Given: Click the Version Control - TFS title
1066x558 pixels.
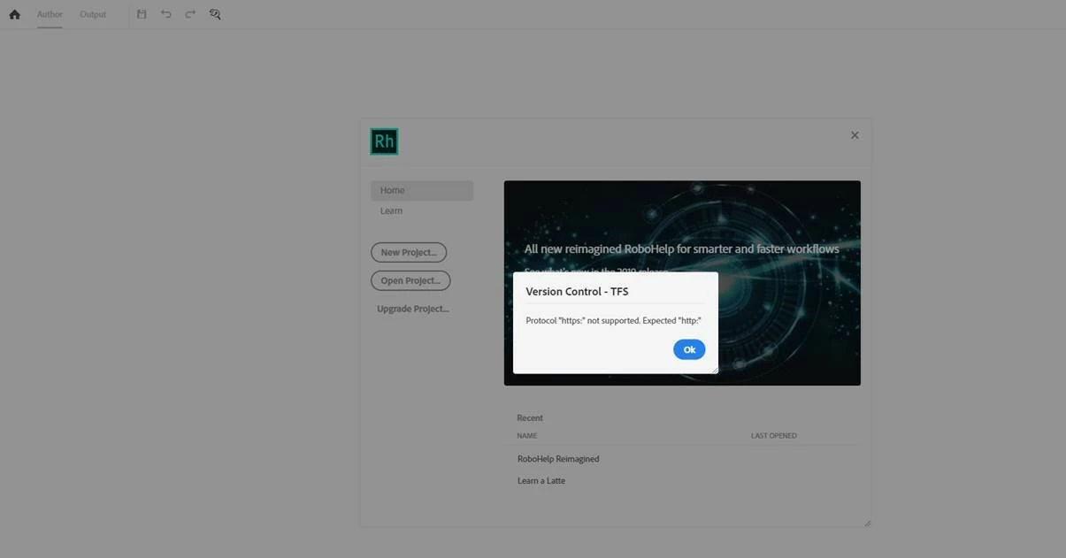Looking at the screenshot, I should 577,291.
